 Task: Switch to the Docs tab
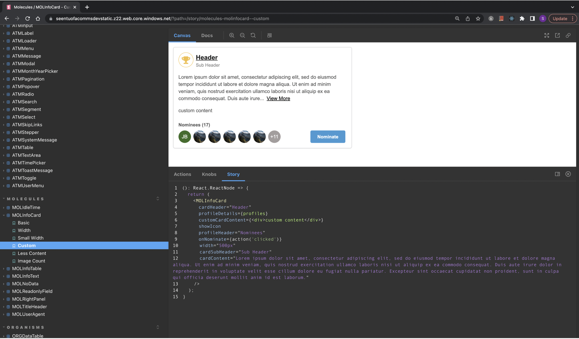point(207,35)
